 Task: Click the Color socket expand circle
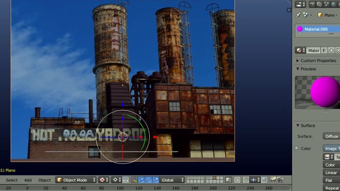click(x=296, y=148)
